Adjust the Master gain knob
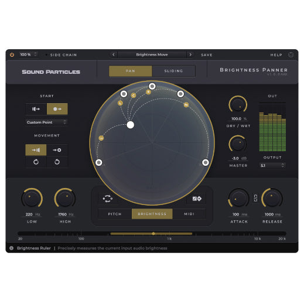The image size is (304, 304). 238,144
